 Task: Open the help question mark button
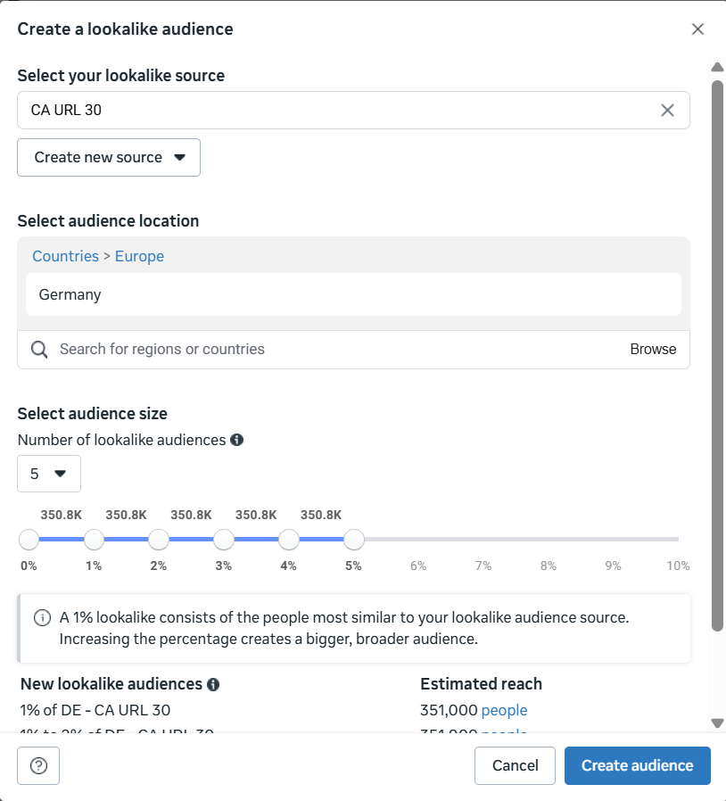tap(38, 765)
